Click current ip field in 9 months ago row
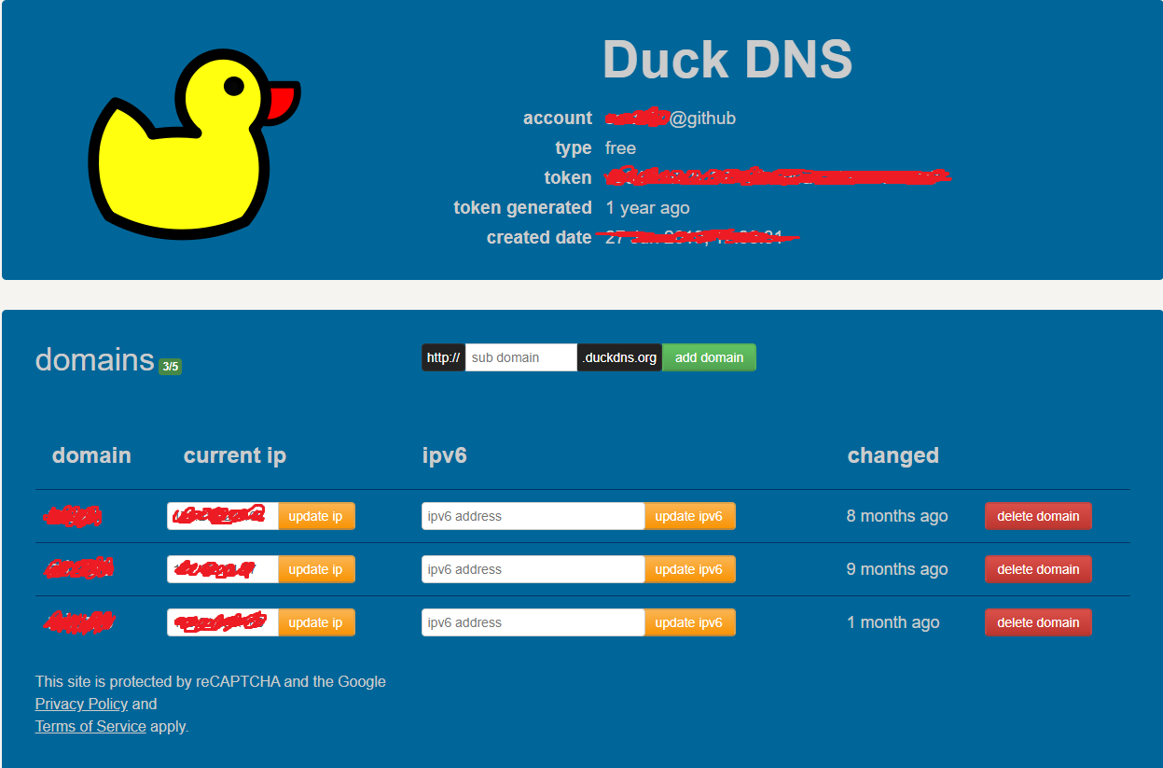 (223, 569)
